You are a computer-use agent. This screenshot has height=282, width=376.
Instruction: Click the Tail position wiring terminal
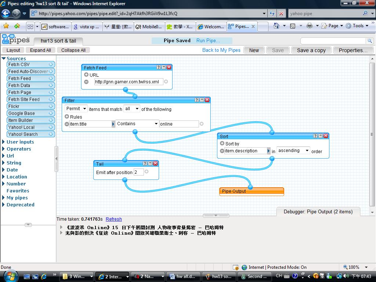tap(147, 171)
